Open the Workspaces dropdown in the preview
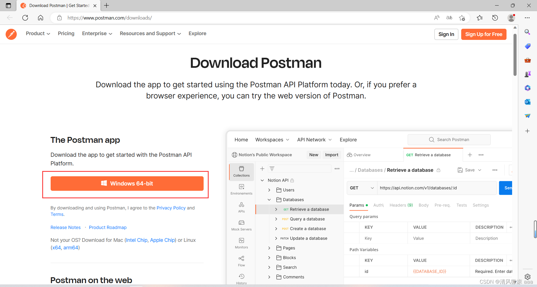This screenshot has height=287, width=537. click(x=272, y=139)
